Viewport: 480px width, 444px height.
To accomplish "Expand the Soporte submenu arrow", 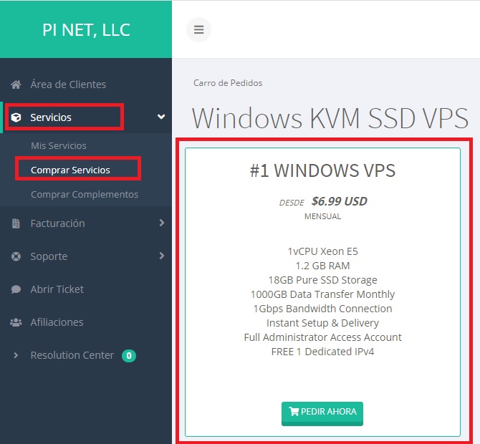I will coord(161,256).
